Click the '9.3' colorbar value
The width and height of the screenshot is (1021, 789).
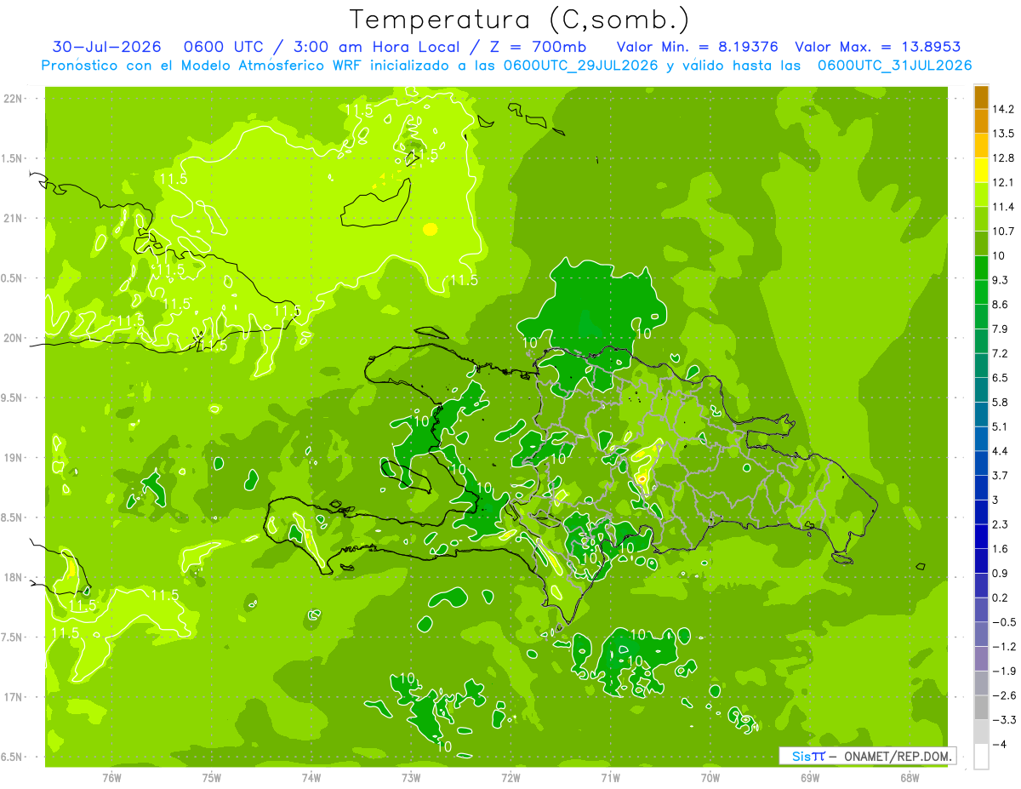1001,280
